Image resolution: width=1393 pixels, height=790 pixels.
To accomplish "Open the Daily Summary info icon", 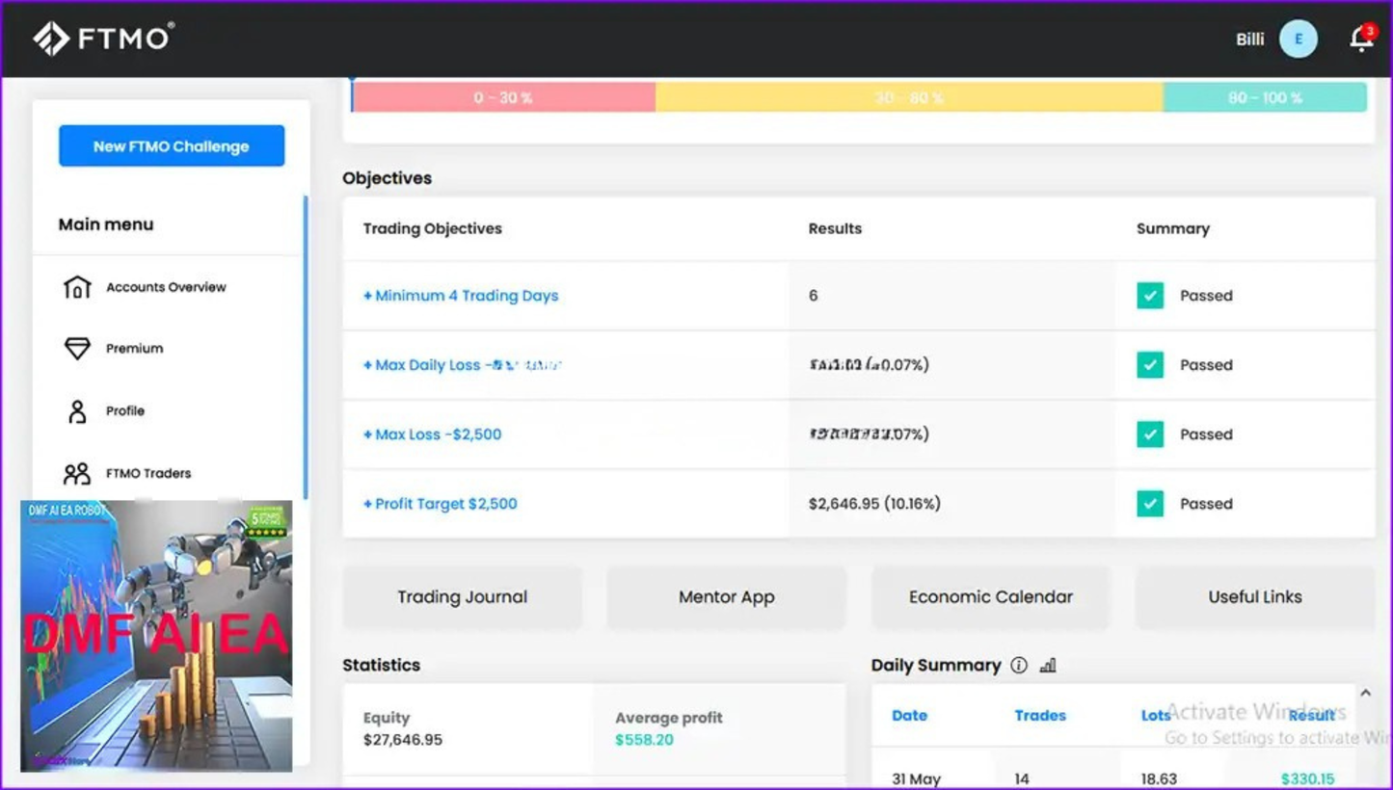I will [x=1019, y=666].
